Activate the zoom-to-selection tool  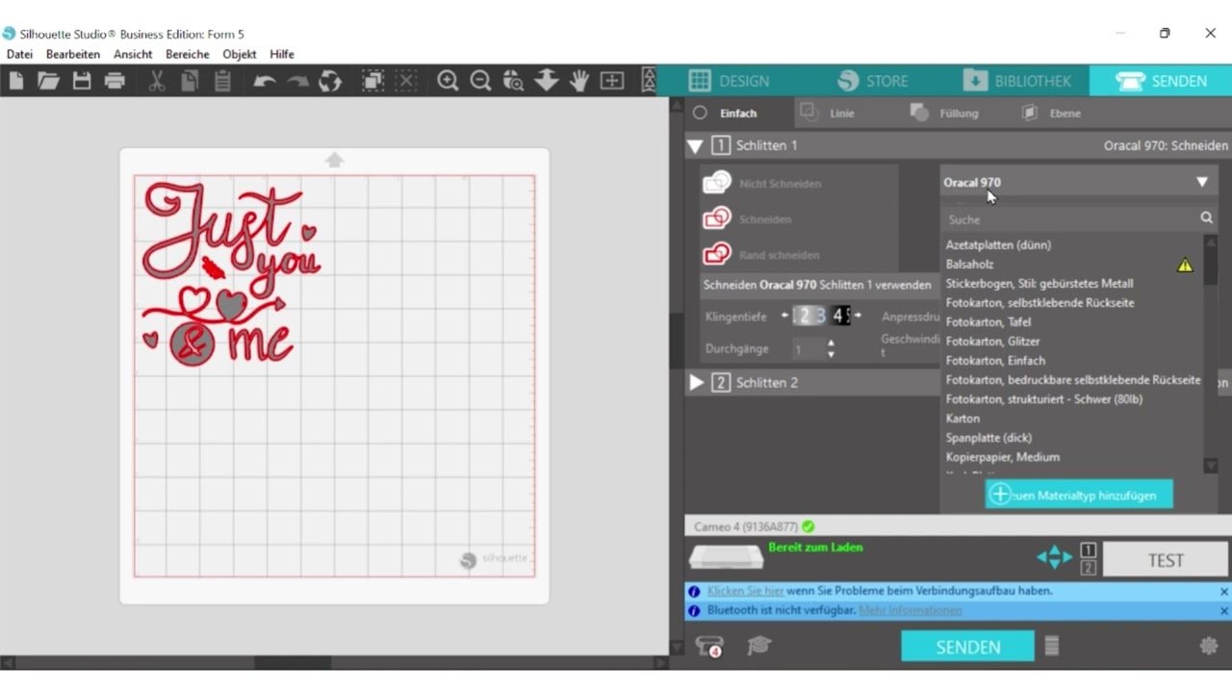(x=513, y=81)
